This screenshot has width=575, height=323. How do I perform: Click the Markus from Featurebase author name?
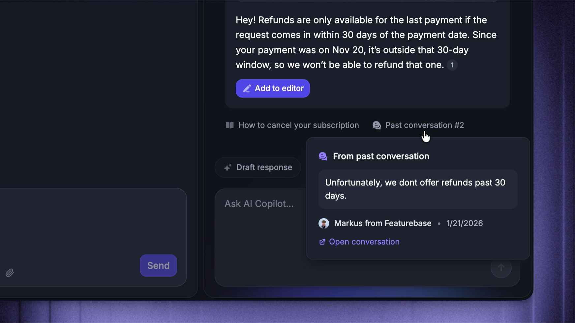(383, 223)
